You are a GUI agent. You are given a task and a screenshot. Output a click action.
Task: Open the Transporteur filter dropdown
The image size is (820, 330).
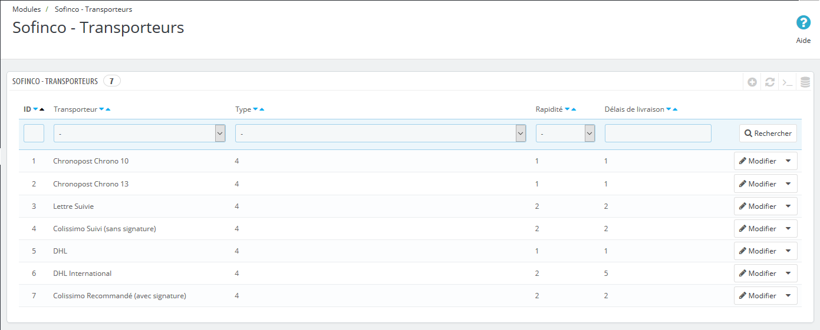click(x=140, y=134)
